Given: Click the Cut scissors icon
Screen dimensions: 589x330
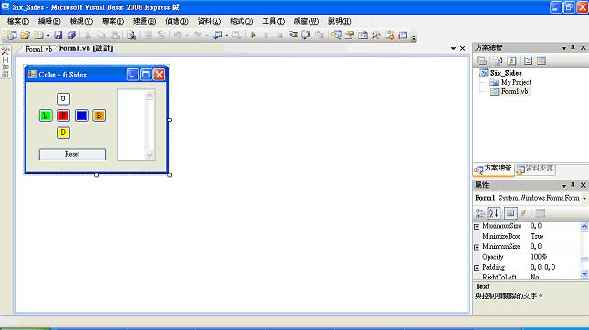Looking at the screenshot, I should pyautogui.click(x=88, y=36).
